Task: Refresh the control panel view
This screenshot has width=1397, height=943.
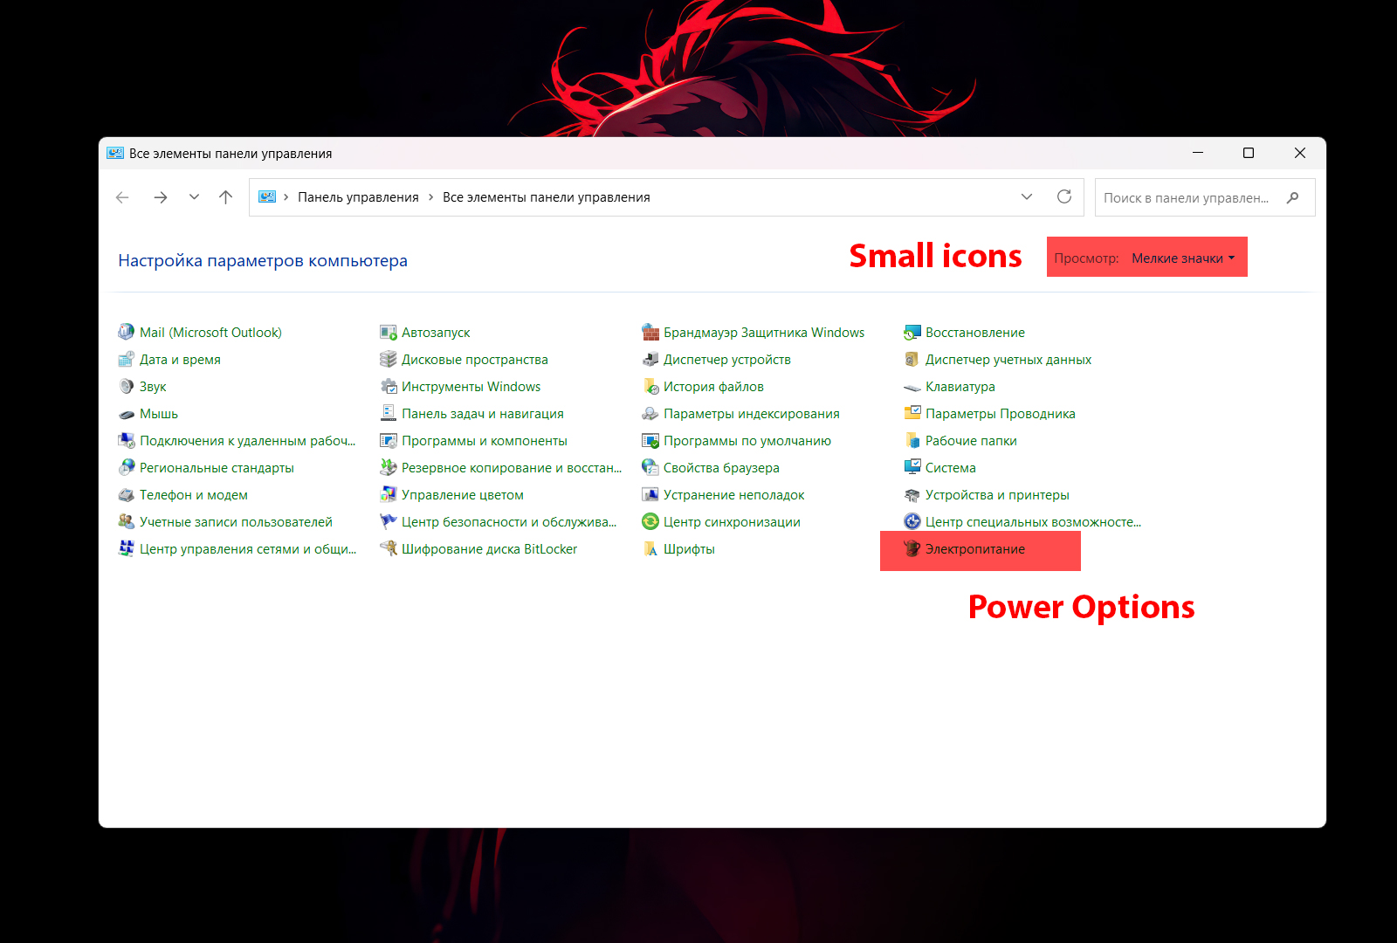Action: coord(1064,196)
